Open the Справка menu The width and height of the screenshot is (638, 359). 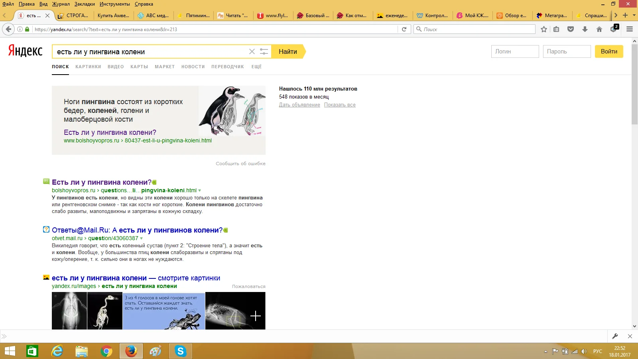(144, 4)
